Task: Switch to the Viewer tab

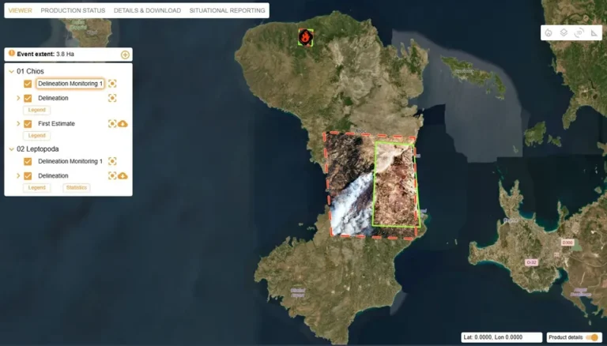Action: pos(20,10)
